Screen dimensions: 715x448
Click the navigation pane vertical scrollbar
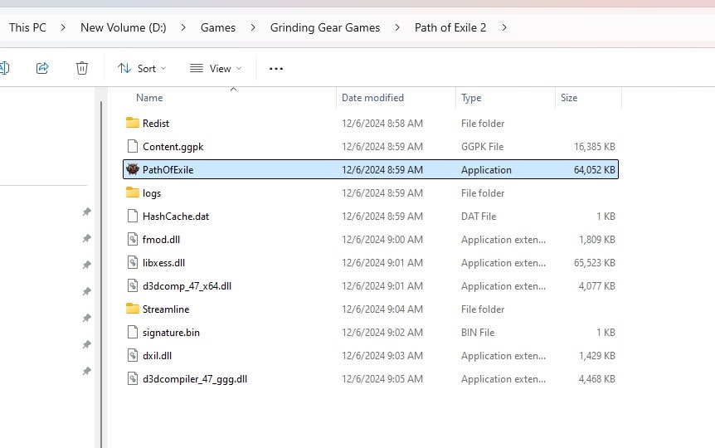102,249
